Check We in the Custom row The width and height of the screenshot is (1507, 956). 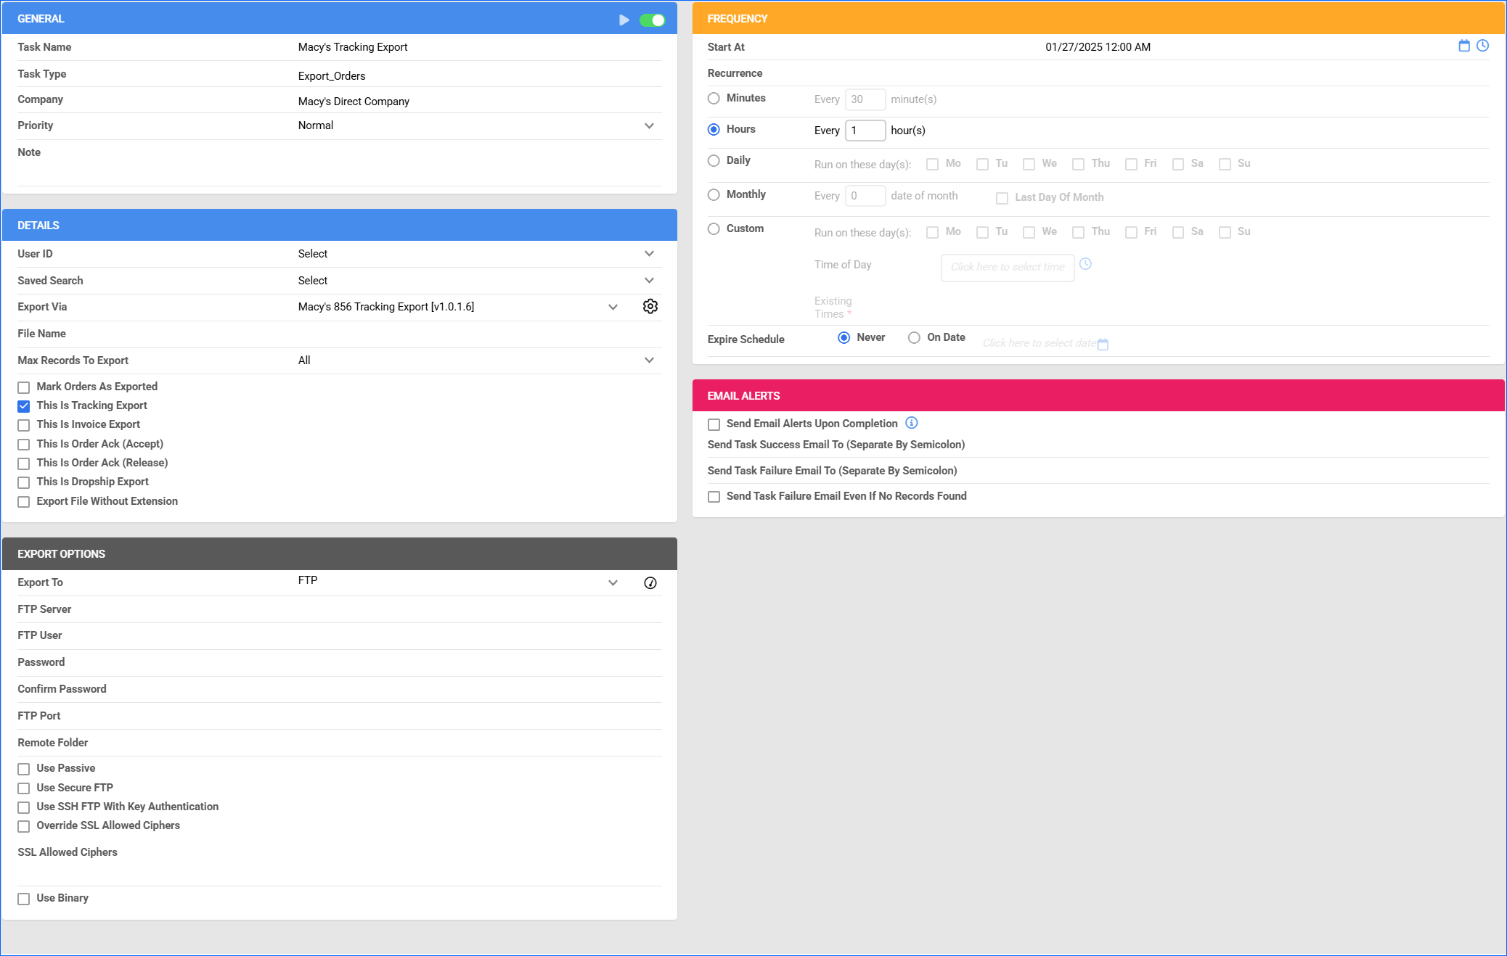[x=1029, y=233]
